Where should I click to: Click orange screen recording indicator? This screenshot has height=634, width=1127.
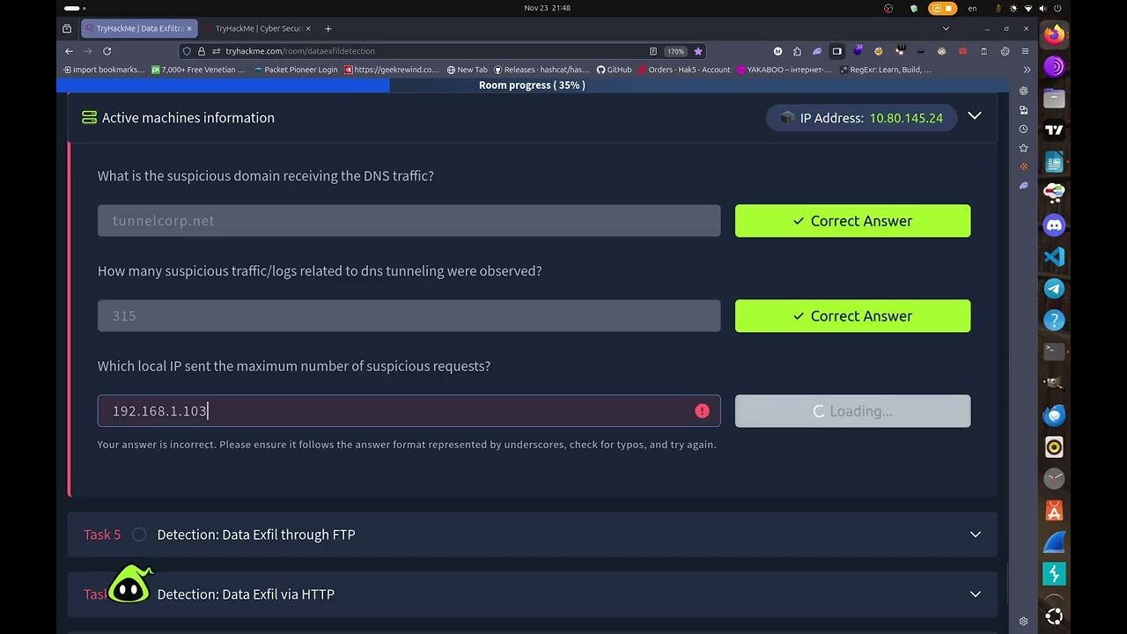click(943, 8)
